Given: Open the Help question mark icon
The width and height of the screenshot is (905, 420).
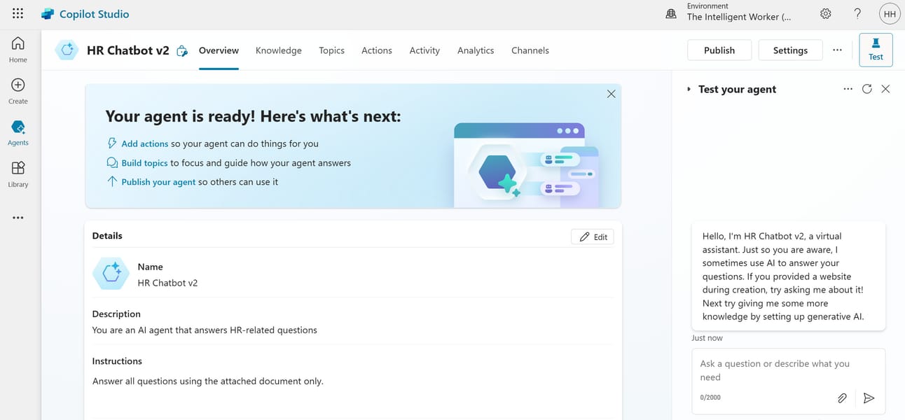Looking at the screenshot, I should pyautogui.click(x=857, y=14).
